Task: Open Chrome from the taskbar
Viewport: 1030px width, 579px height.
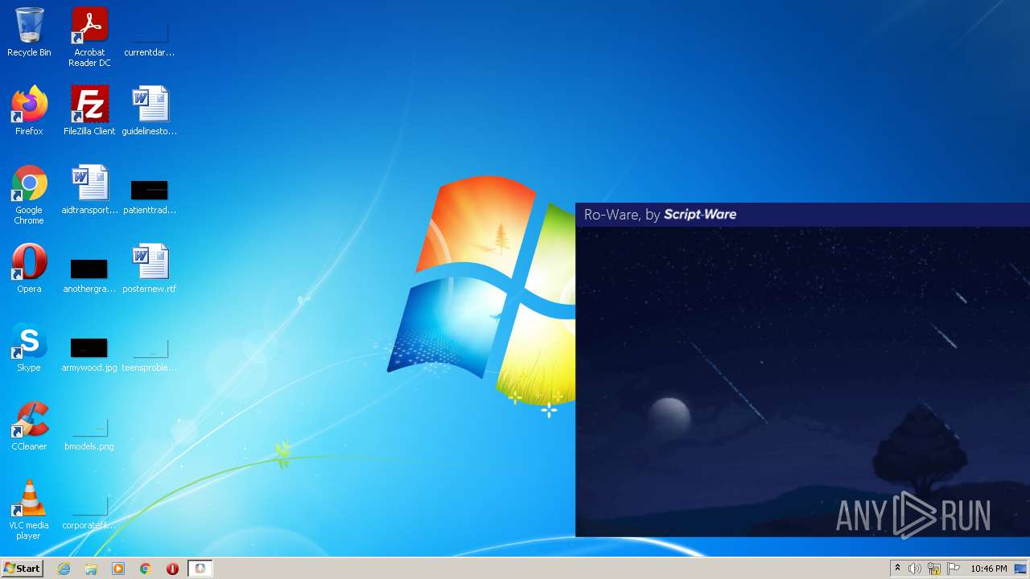Action: (146, 569)
